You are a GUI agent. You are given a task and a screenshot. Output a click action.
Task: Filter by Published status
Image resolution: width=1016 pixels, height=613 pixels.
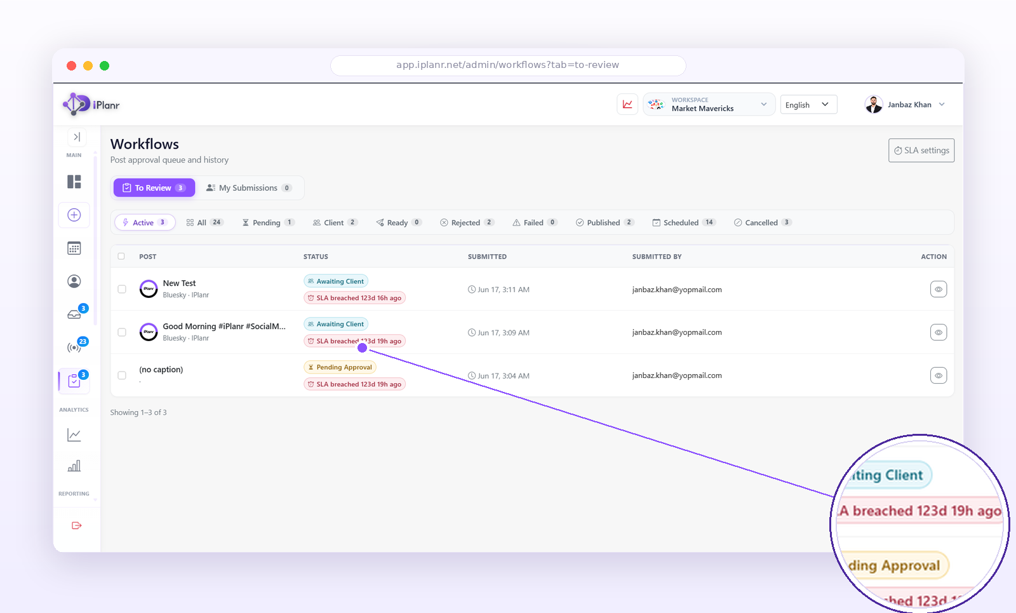605,222
